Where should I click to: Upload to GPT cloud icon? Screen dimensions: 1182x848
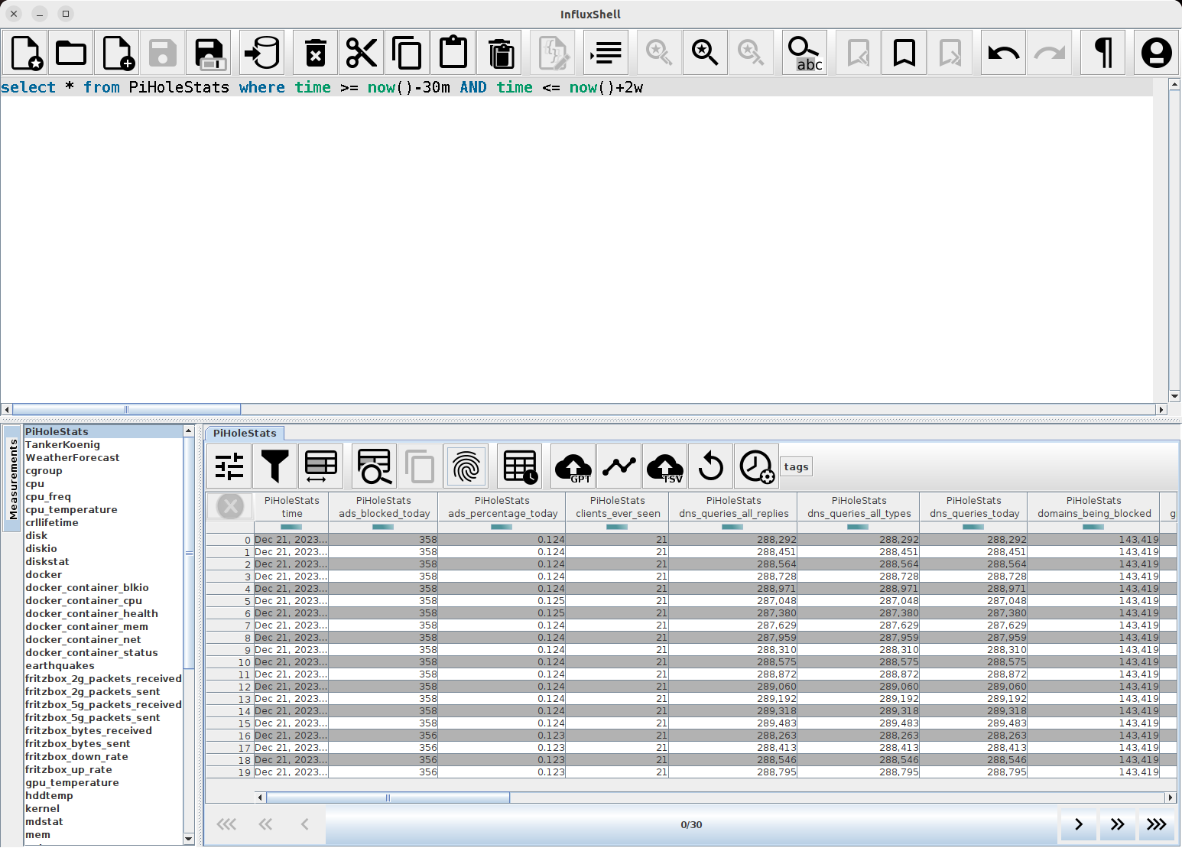coord(573,466)
